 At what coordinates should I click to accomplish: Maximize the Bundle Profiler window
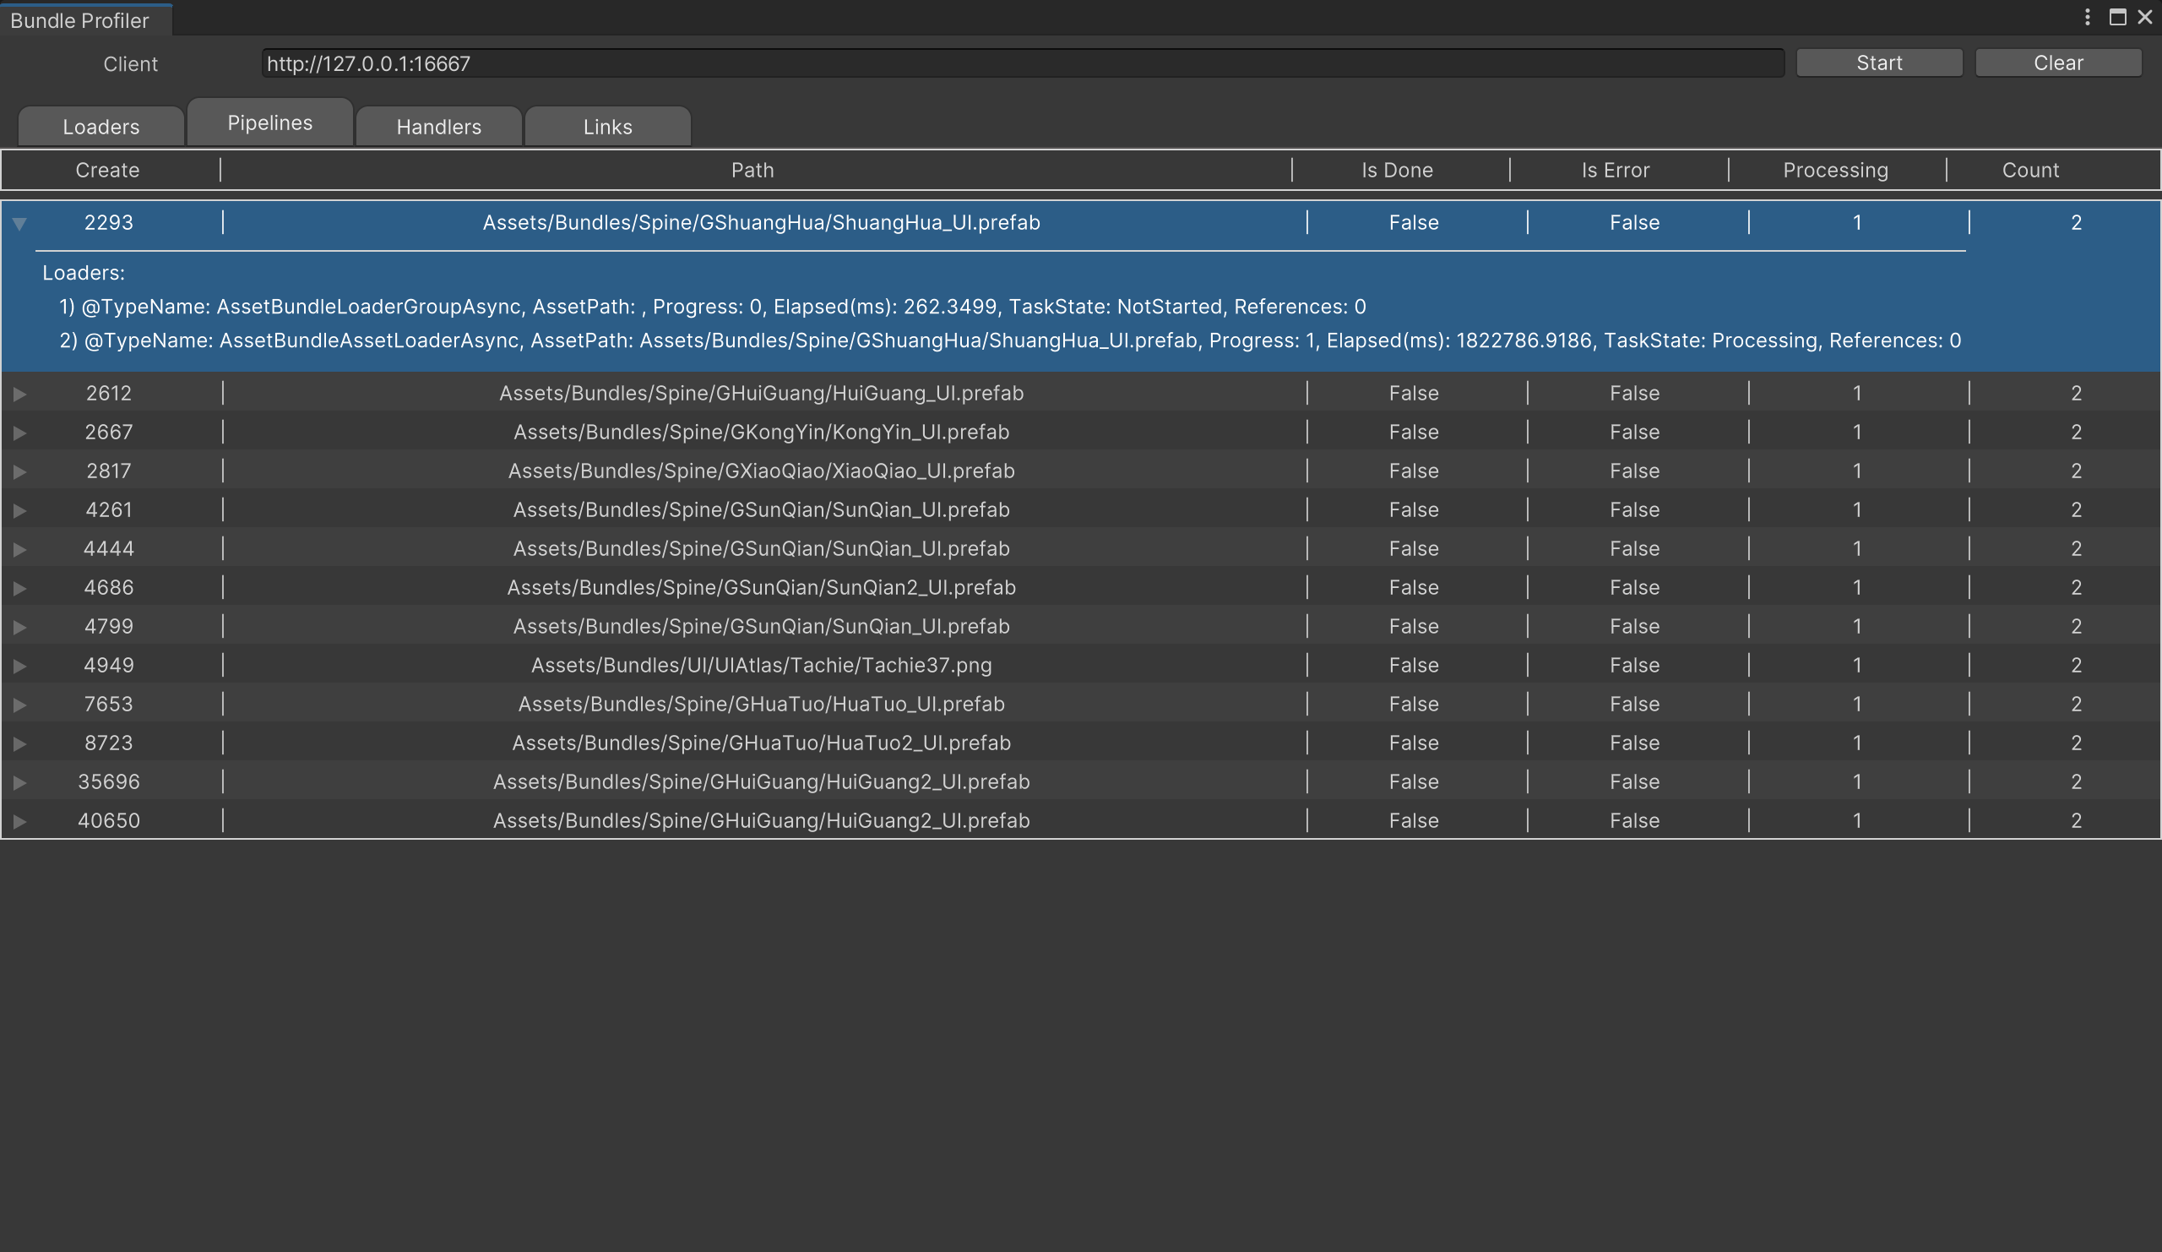click(2117, 17)
